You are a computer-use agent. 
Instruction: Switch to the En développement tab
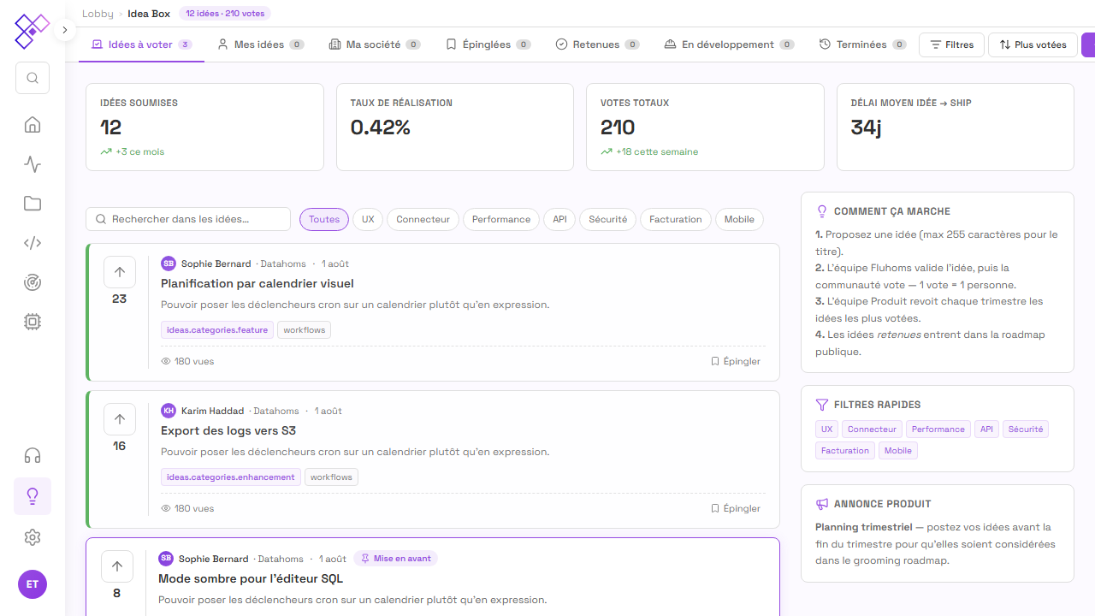coord(730,44)
